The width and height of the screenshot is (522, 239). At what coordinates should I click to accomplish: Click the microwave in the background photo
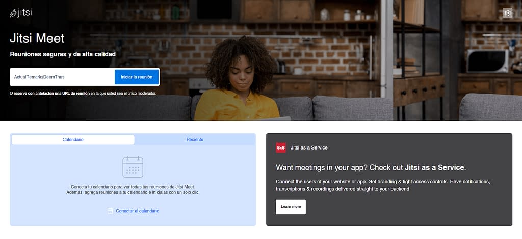[x=487, y=61]
